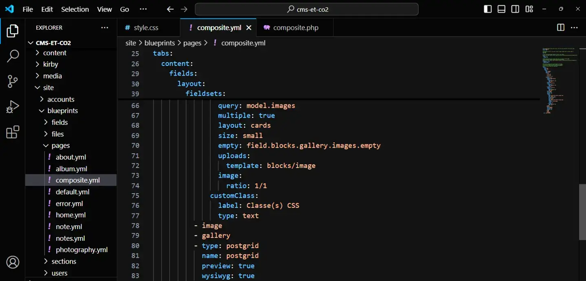Screen dimensions: 586x281
Task: Open the Customize Layout icon
Action: coord(529,9)
